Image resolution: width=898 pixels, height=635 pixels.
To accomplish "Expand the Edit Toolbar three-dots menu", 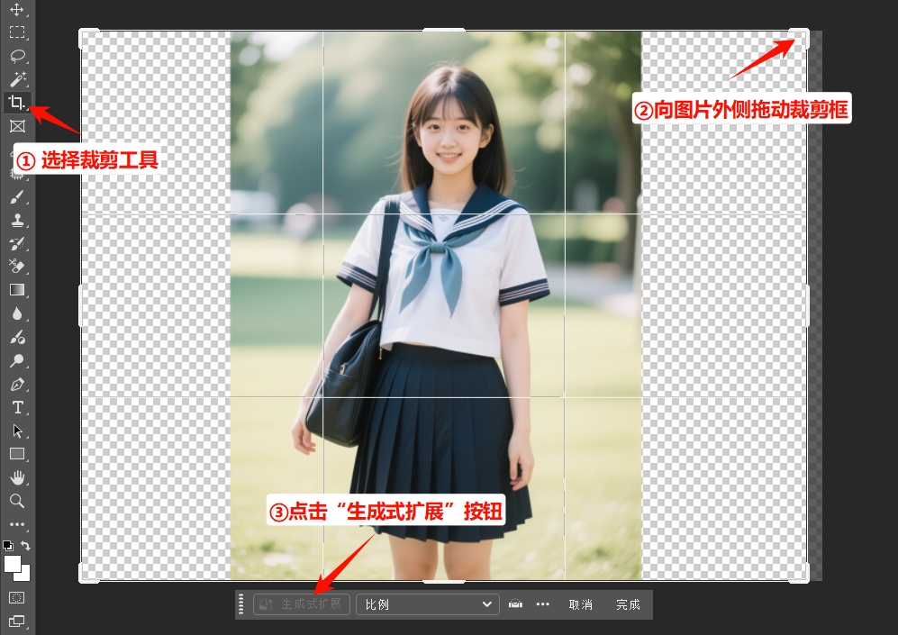I will [17, 524].
